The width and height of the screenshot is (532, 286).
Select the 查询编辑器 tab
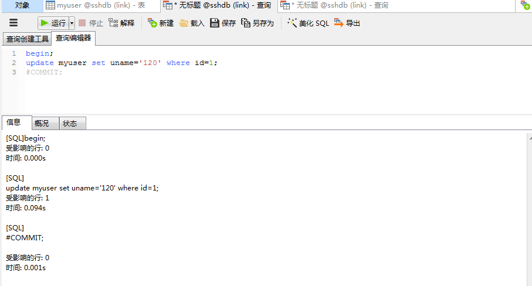pyautogui.click(x=73, y=39)
